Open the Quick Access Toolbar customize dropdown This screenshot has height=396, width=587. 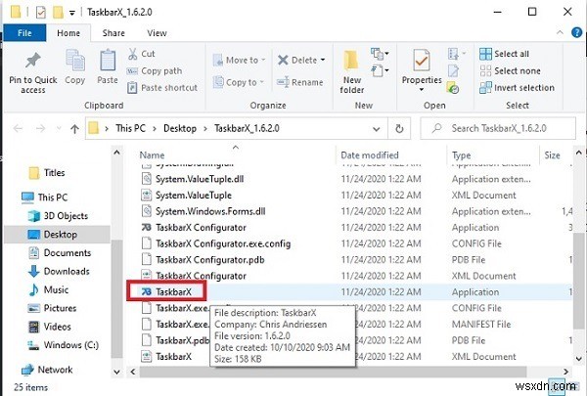click(71, 13)
